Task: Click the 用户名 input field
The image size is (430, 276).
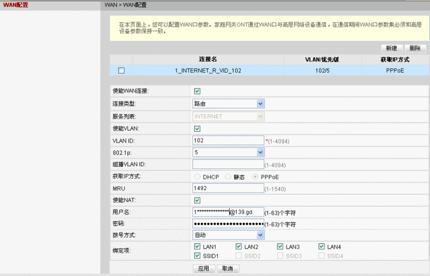Action: tap(228, 212)
